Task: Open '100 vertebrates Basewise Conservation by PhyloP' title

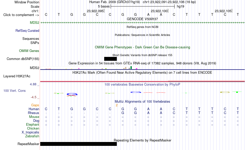Action: (x=142, y=85)
